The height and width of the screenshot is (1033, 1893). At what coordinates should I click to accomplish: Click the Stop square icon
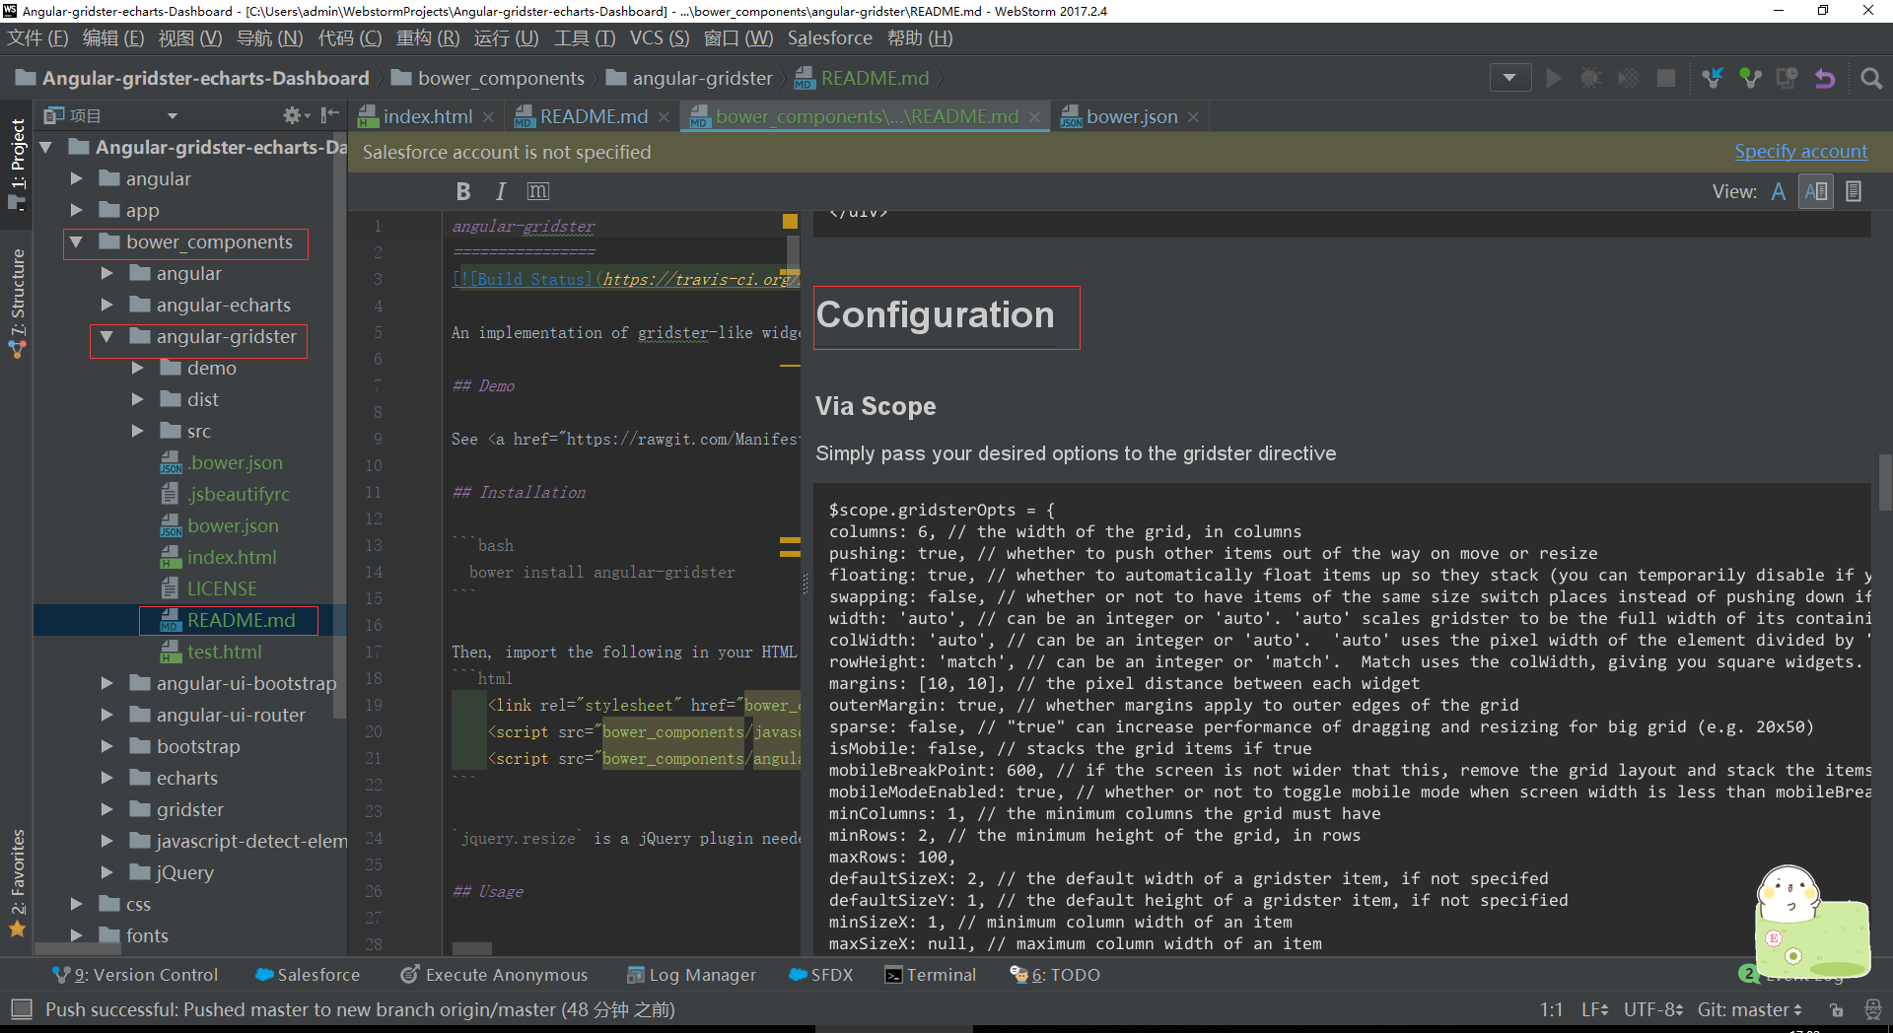pos(1666,78)
